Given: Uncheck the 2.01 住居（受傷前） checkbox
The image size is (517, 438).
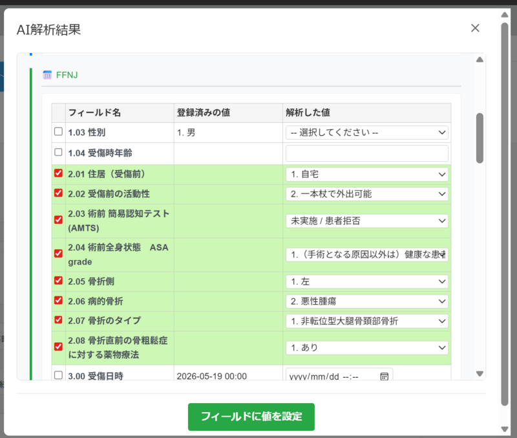Looking at the screenshot, I should [x=58, y=173].
